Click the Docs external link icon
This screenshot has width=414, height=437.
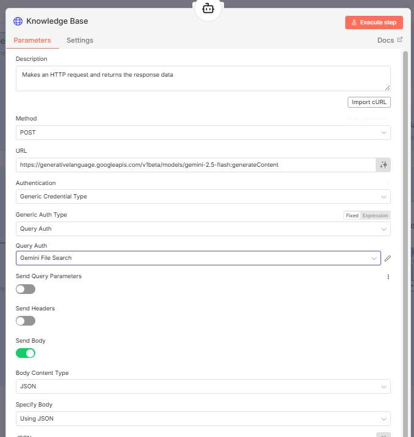point(400,40)
